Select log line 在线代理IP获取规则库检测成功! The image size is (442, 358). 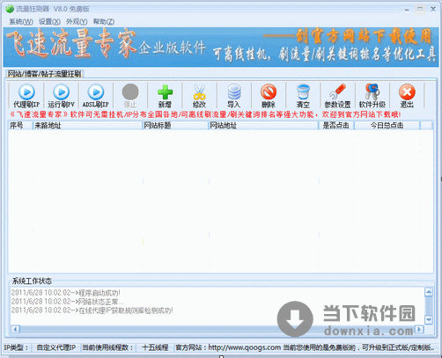(92, 311)
